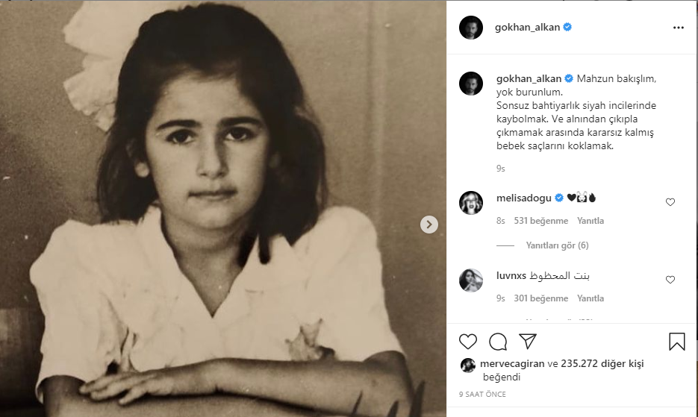Reply to luvnxs comment via Yanıtla
Screen dimensions: 698x417
591,298
